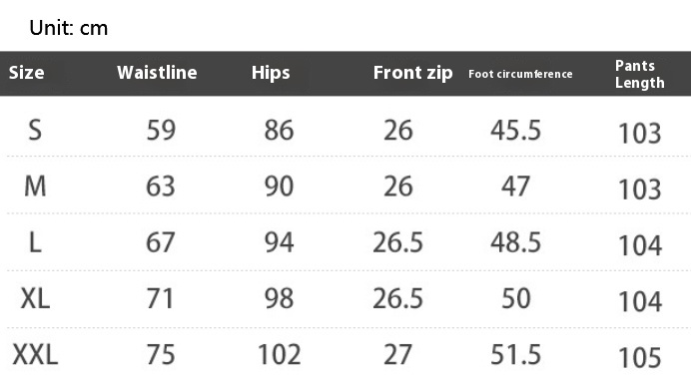Click foot circumference value 45.5

[x=515, y=131]
